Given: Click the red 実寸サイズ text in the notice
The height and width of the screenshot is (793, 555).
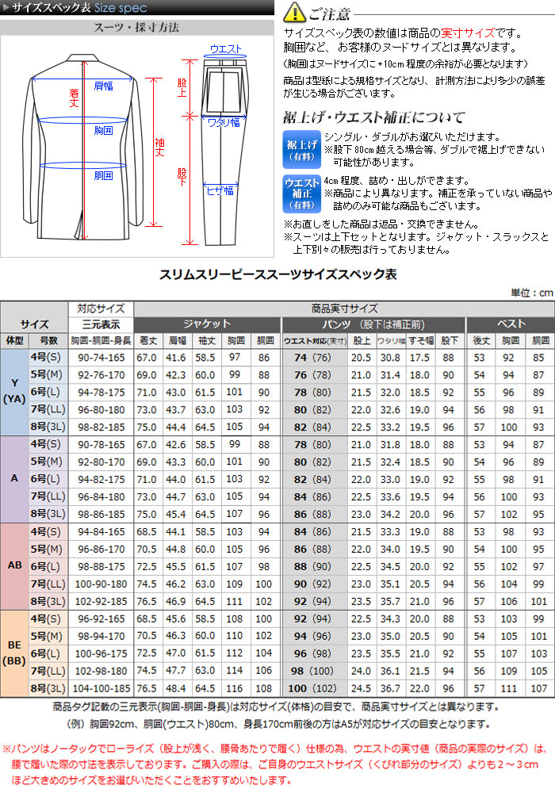Looking at the screenshot, I should (473, 33).
